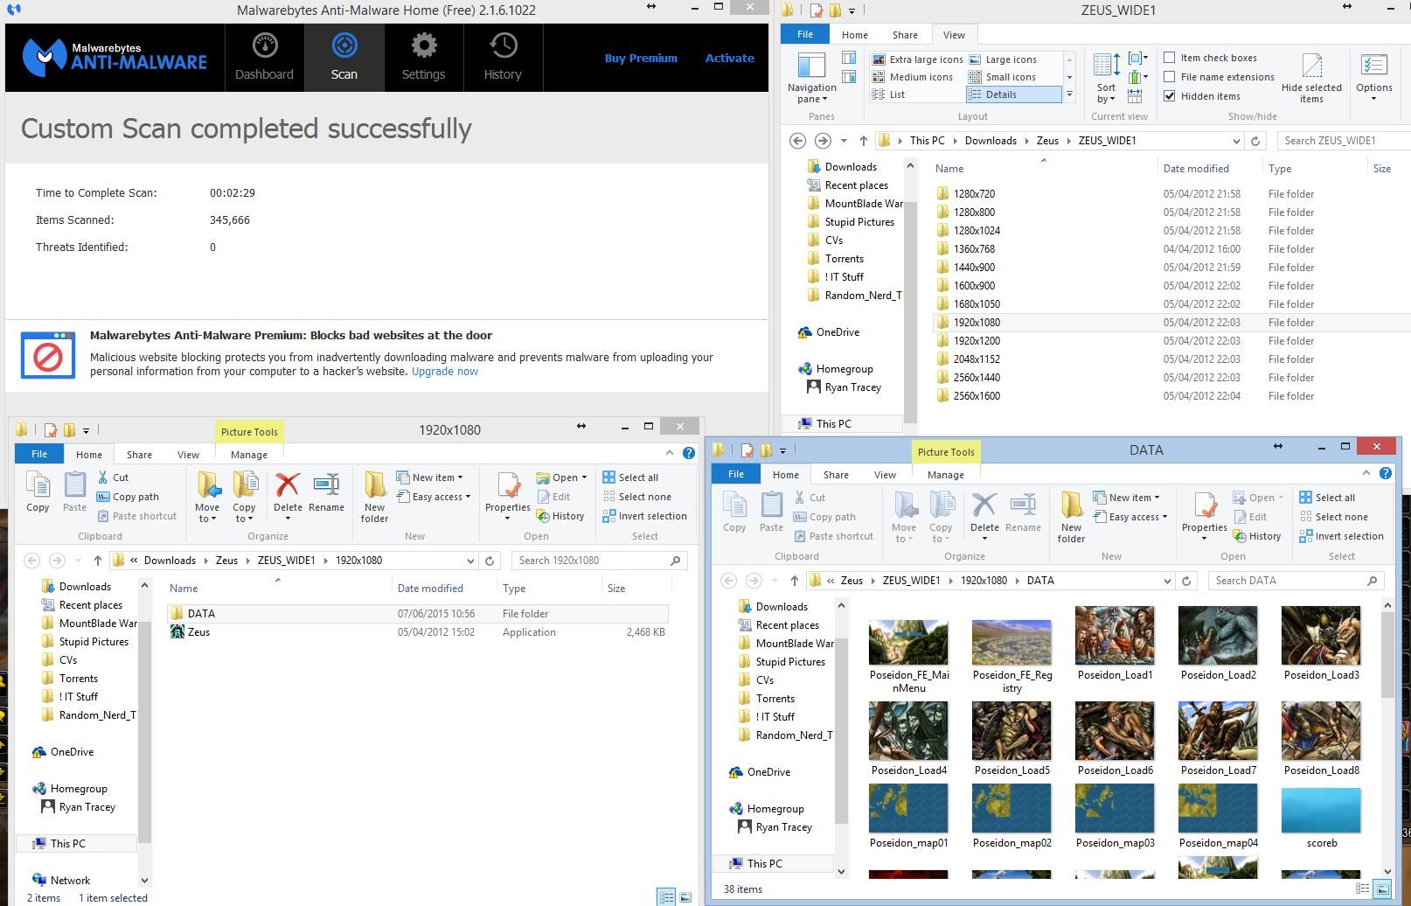Click Refresh button in ZEUS_WIDE1 address bar
This screenshot has height=906, width=1411.
[x=1255, y=141]
